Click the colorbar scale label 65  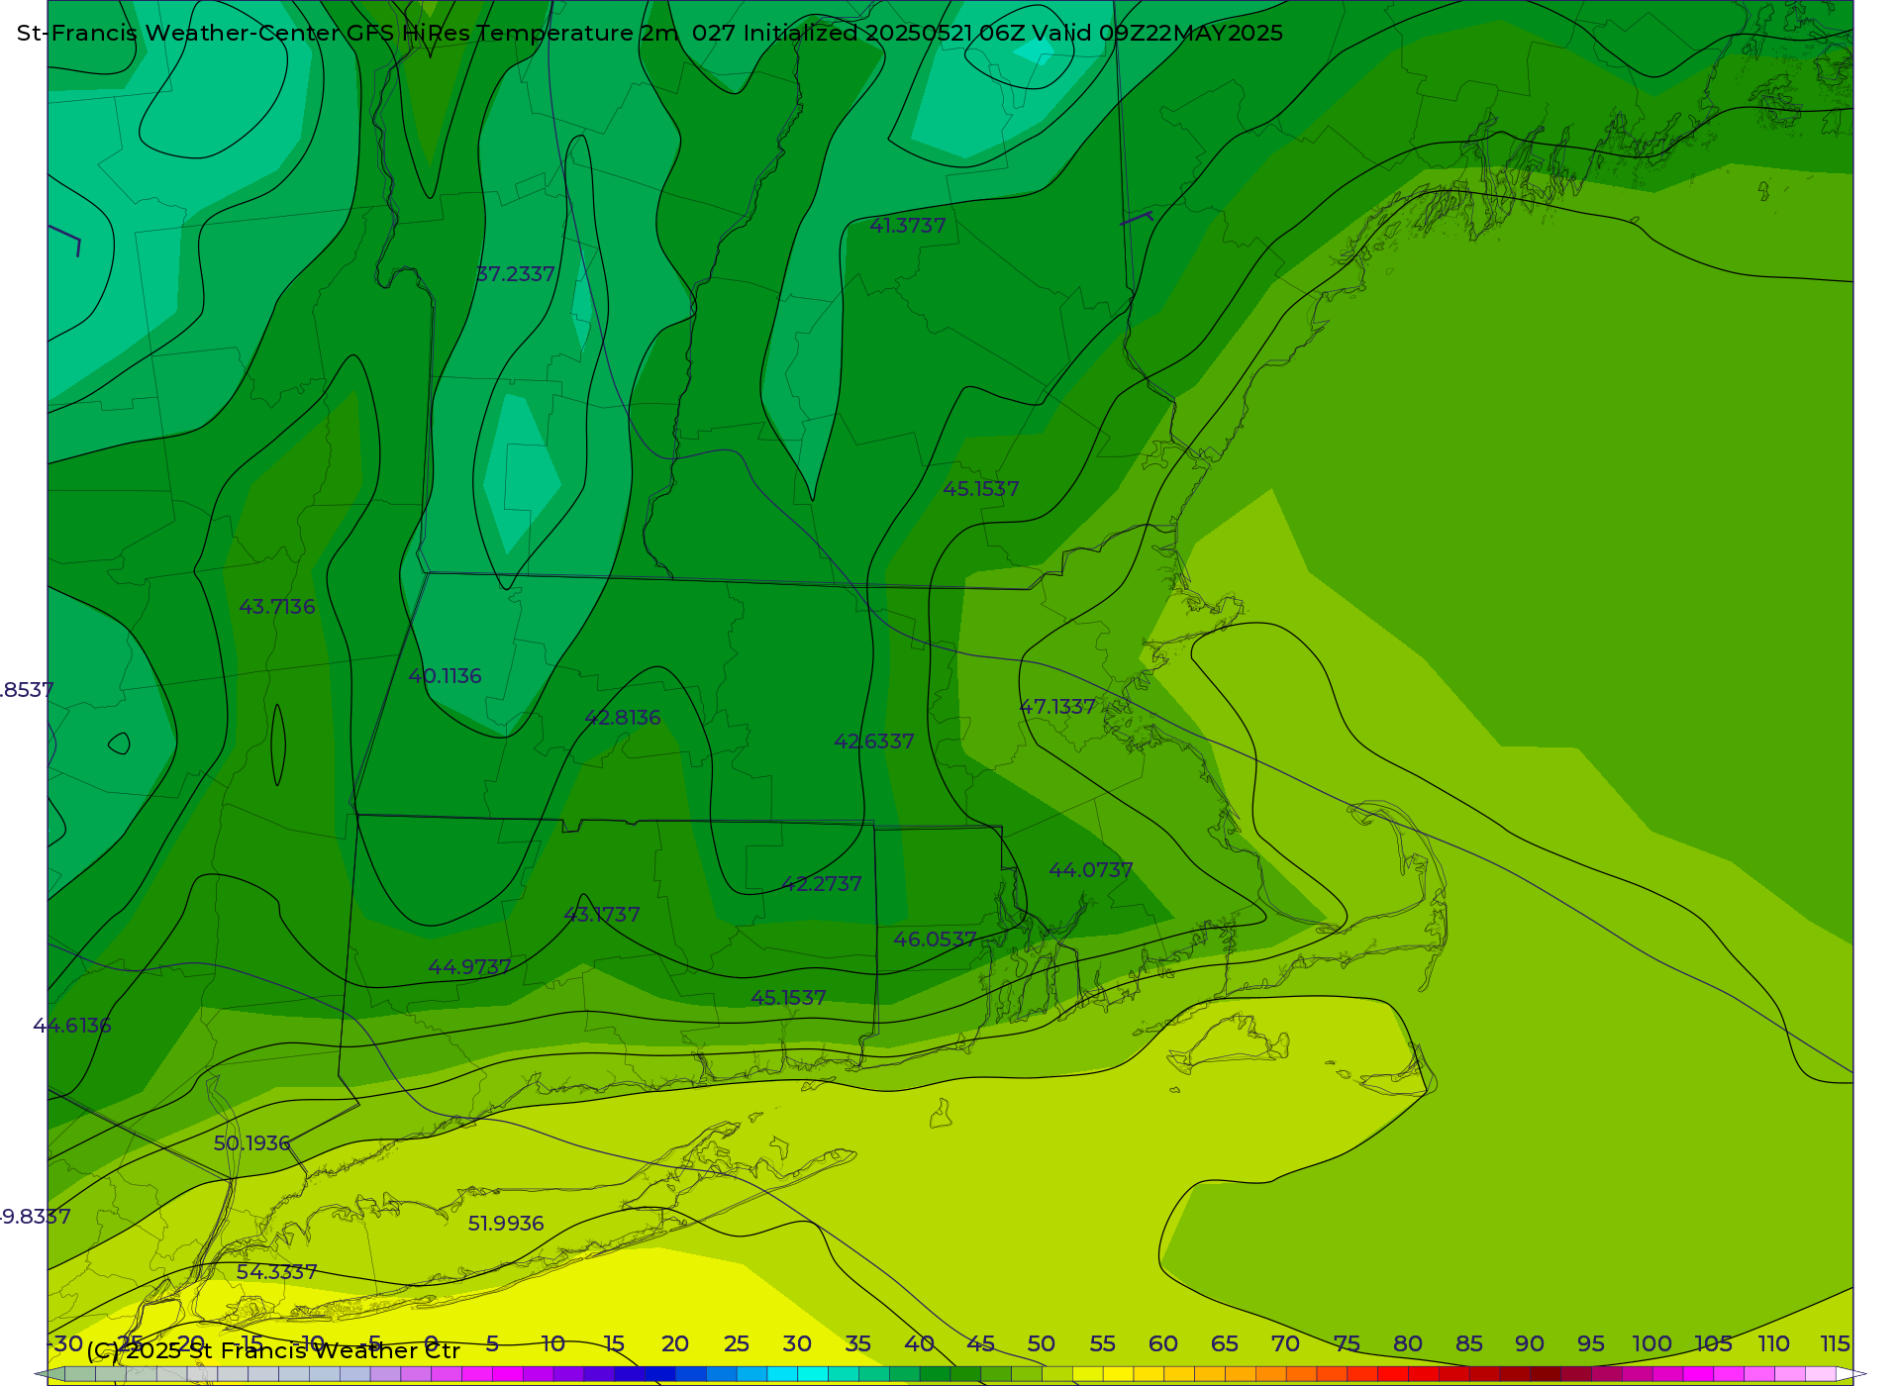(x=1225, y=1344)
